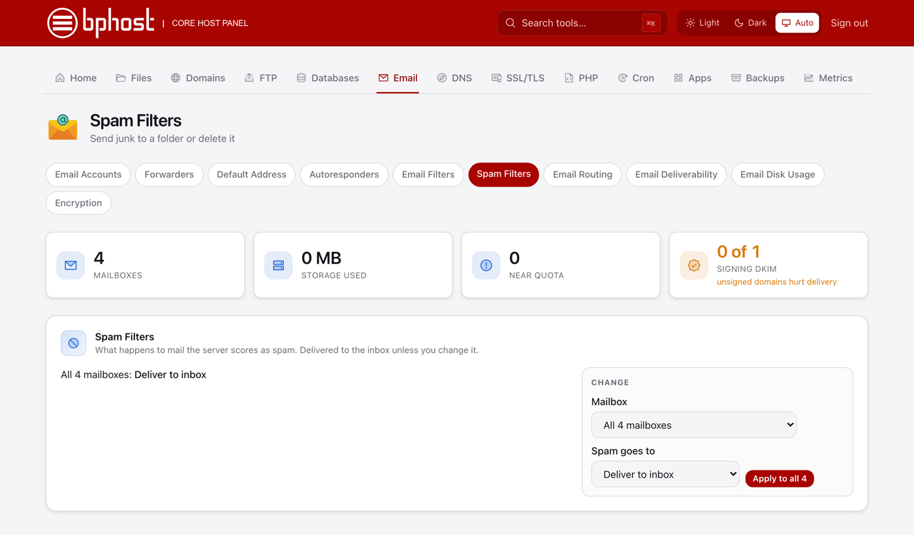914x535 pixels.
Task: Click the Search tools input field
Action: (x=582, y=23)
